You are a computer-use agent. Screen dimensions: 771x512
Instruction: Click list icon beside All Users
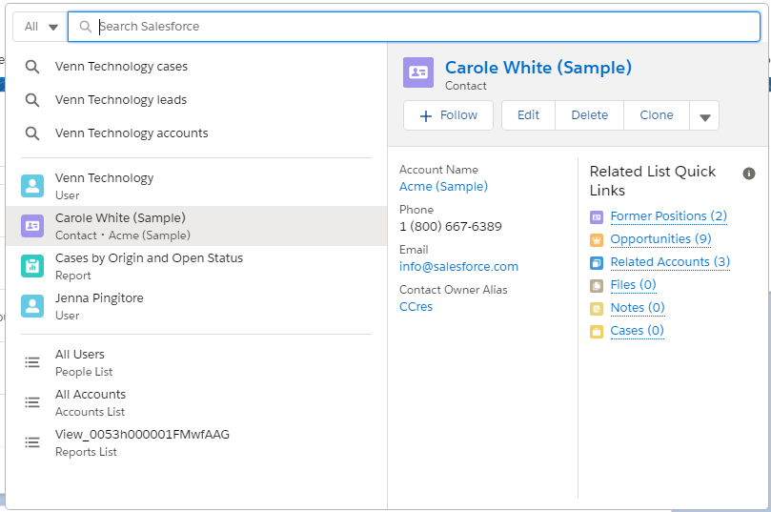coord(32,362)
